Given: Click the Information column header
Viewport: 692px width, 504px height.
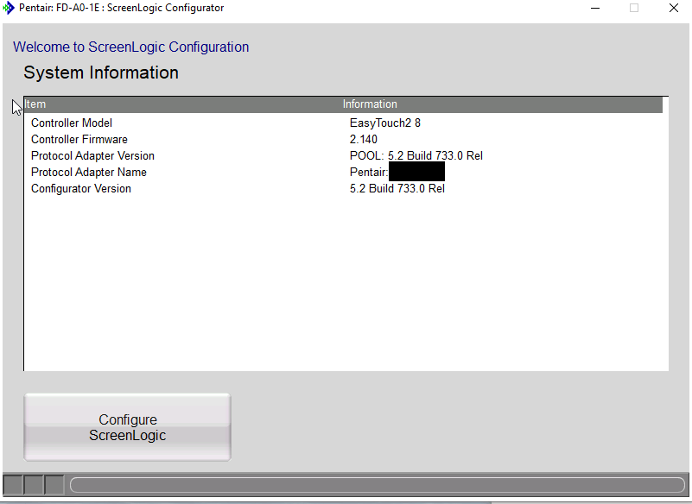Looking at the screenshot, I should 502,104.
